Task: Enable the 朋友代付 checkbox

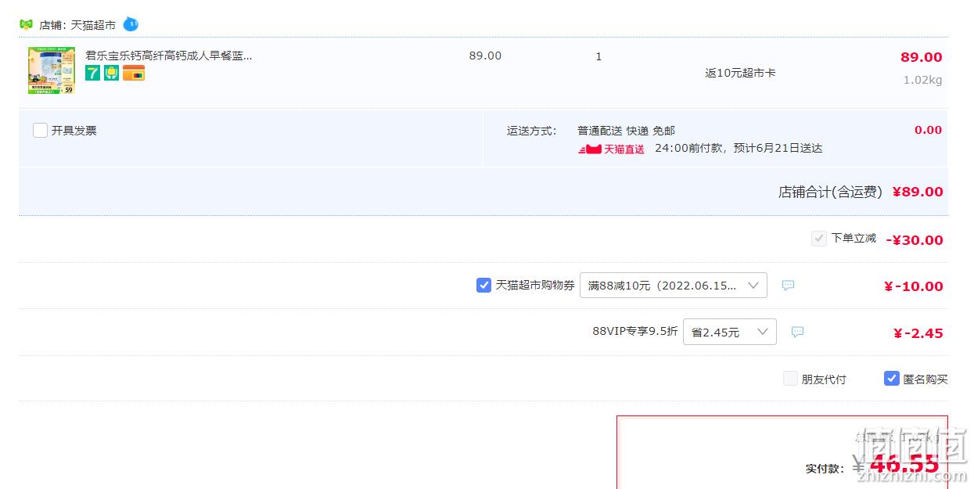Action: (790, 379)
